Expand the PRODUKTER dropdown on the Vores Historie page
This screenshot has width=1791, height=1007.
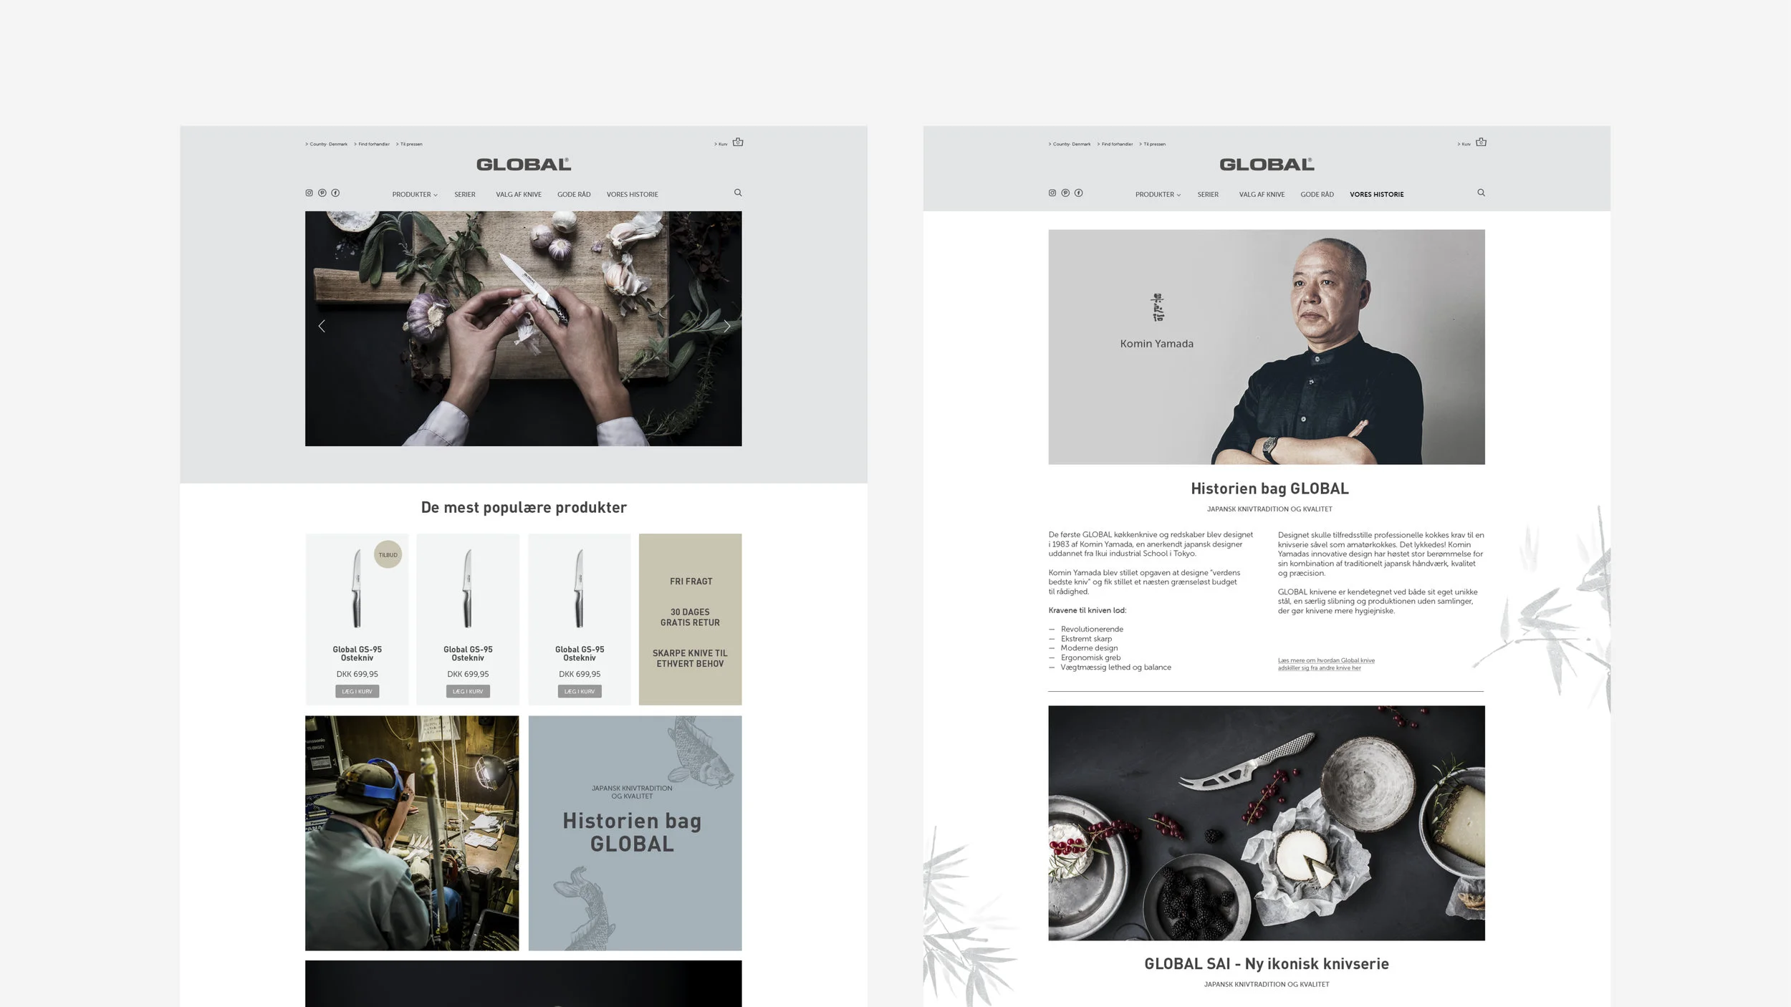tap(1158, 194)
